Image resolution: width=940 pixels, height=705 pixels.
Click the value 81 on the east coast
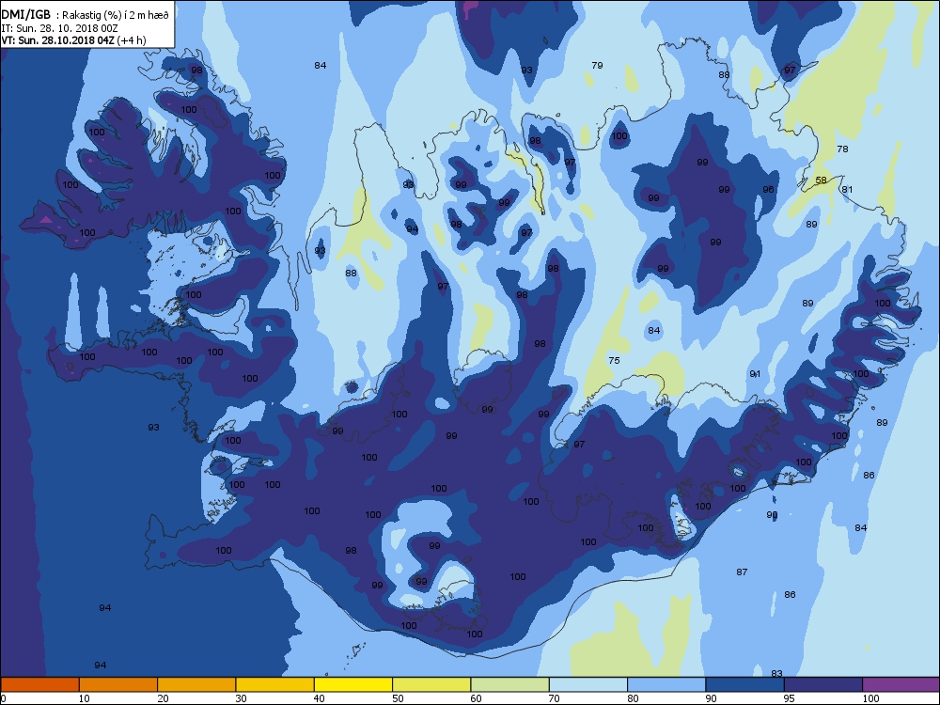coord(847,190)
